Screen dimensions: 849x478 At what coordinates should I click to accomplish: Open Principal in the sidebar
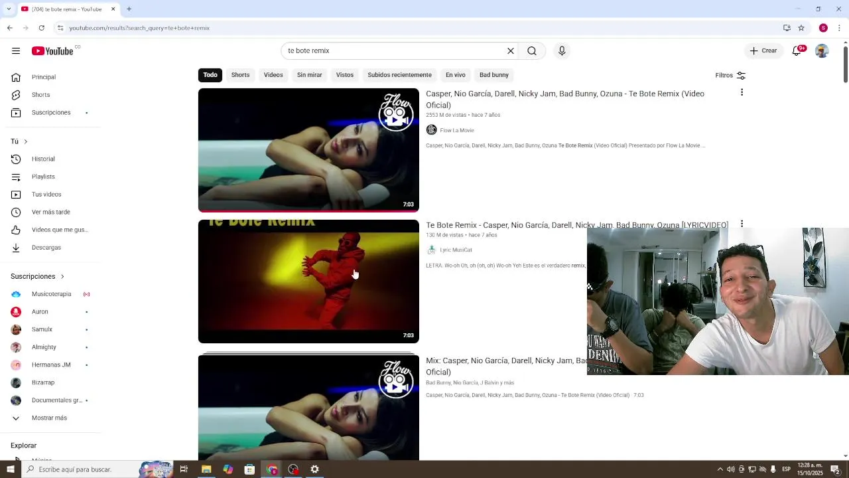(50, 77)
